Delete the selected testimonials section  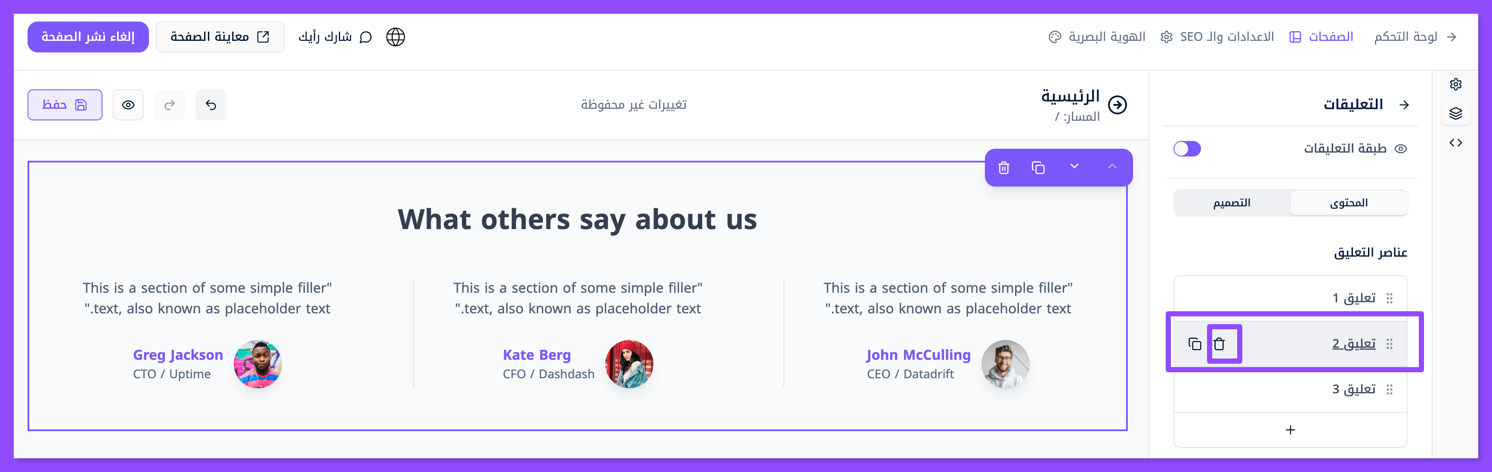pos(1004,168)
